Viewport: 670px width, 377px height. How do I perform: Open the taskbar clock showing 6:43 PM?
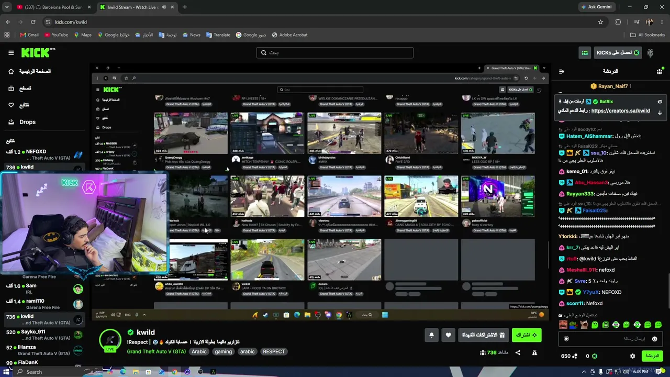[x=641, y=372]
